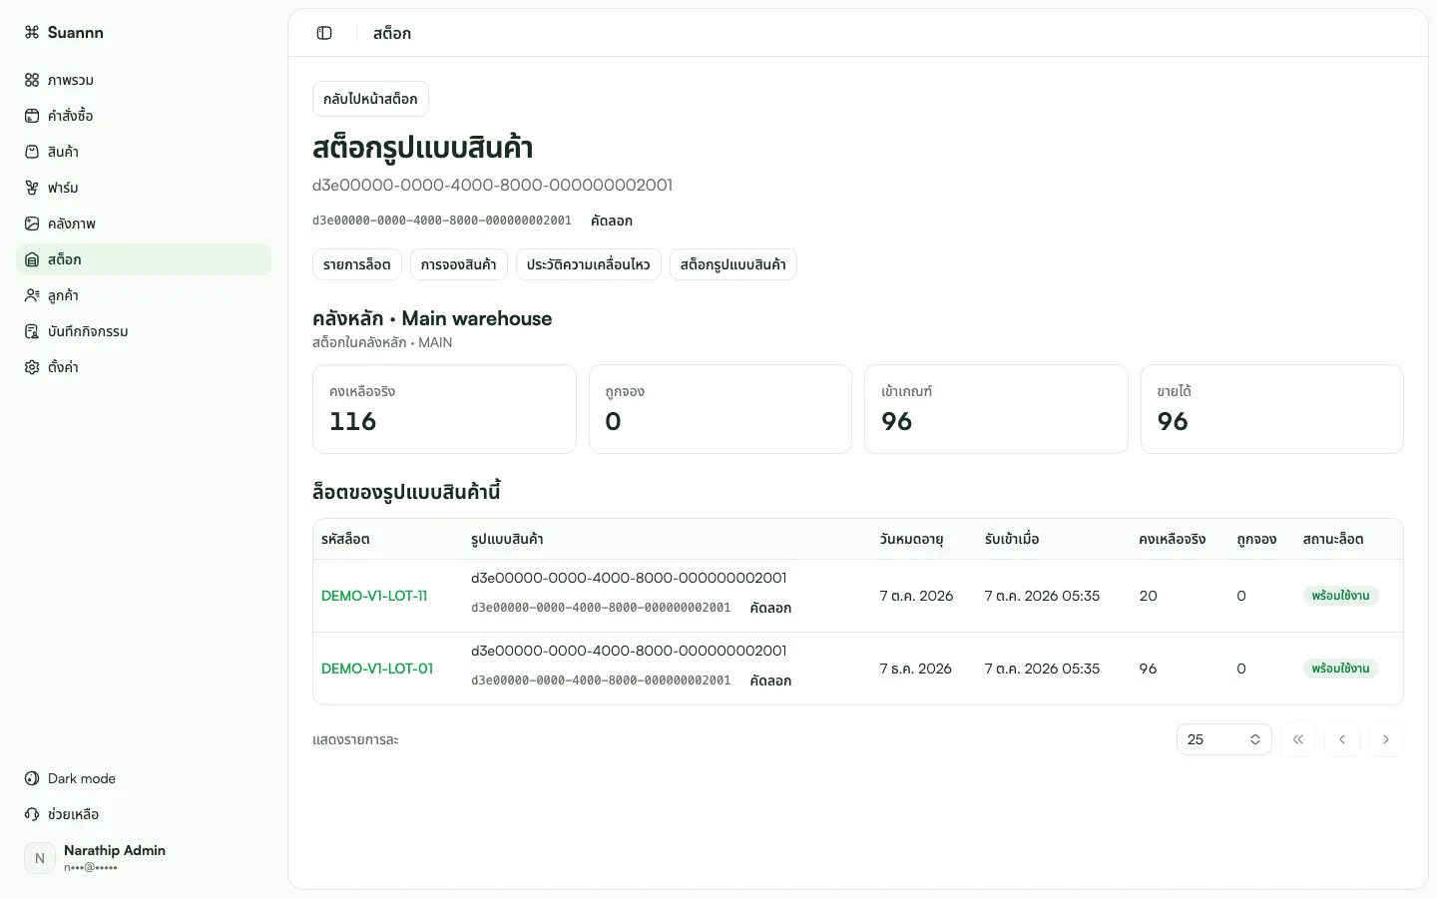This screenshot has height=898, width=1437.
Task: Open ฟาร์ม farm icon in sidebar
Action: coord(32,188)
